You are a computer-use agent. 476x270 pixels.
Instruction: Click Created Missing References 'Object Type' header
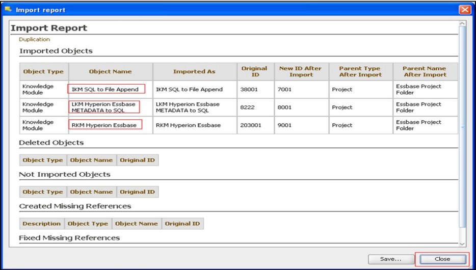click(88, 224)
